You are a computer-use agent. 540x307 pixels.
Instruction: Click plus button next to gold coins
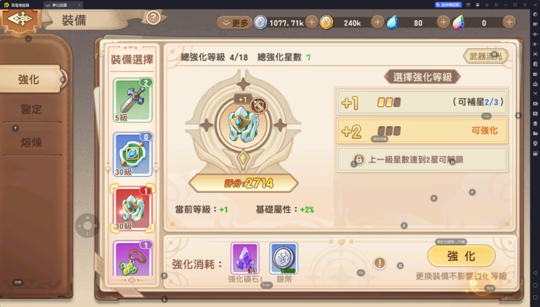click(x=378, y=22)
